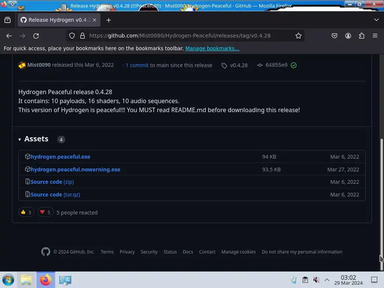This screenshot has height=288, width=384.
Task: Download Source code zip
Action: pyautogui.click(x=52, y=182)
